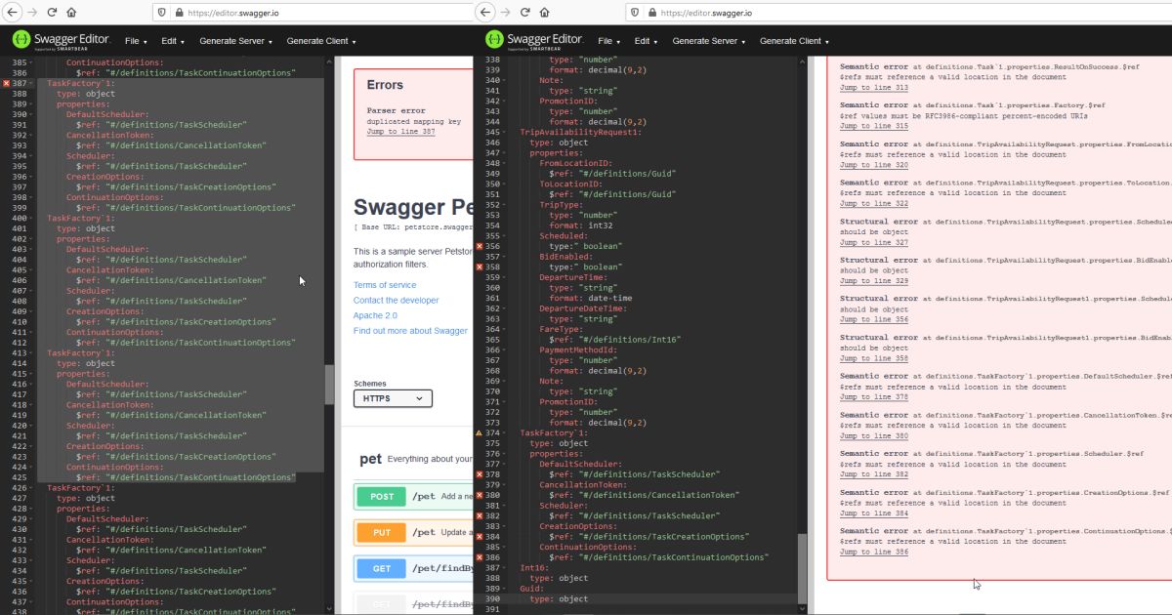Click the forward arrow in left browser
Screen dimensions: 1172x615
click(31, 13)
